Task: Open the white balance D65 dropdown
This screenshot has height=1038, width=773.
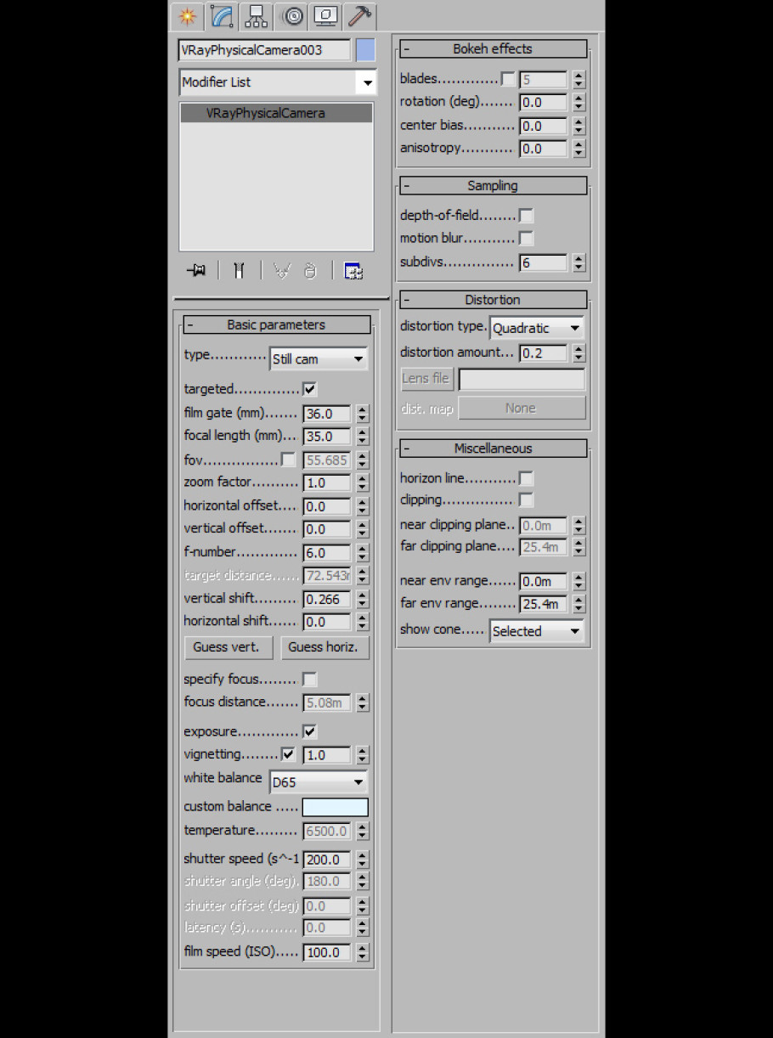Action: point(319,781)
